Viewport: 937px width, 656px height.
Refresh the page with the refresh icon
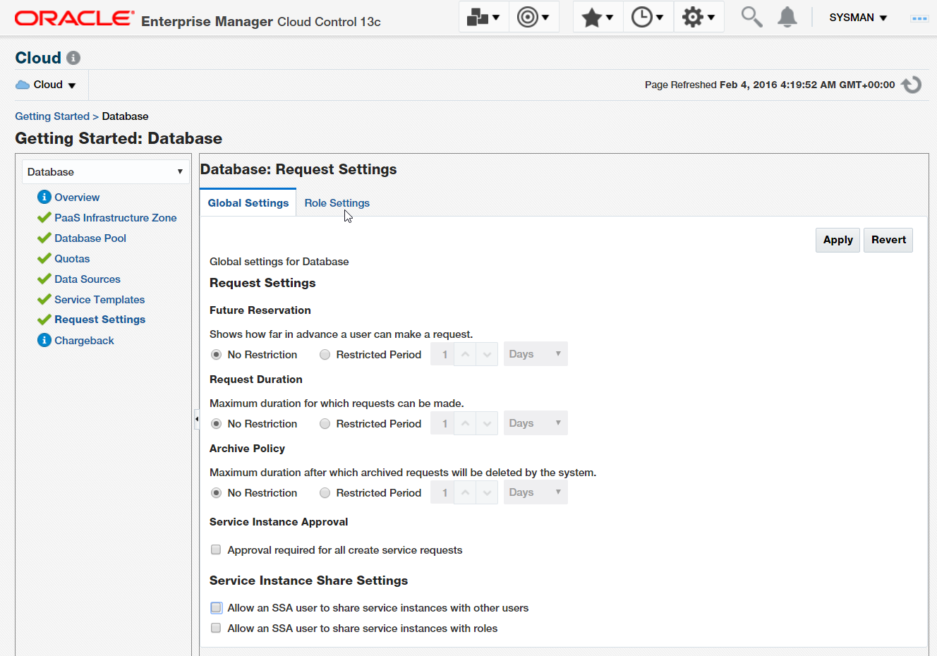(x=912, y=85)
